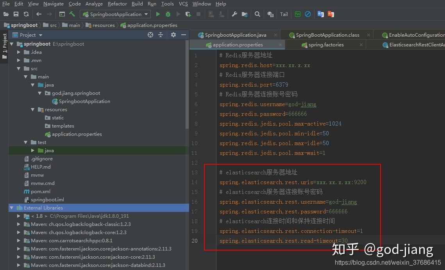Collapse the External Libraries node
This screenshot has height=270, width=445.
[12, 208]
